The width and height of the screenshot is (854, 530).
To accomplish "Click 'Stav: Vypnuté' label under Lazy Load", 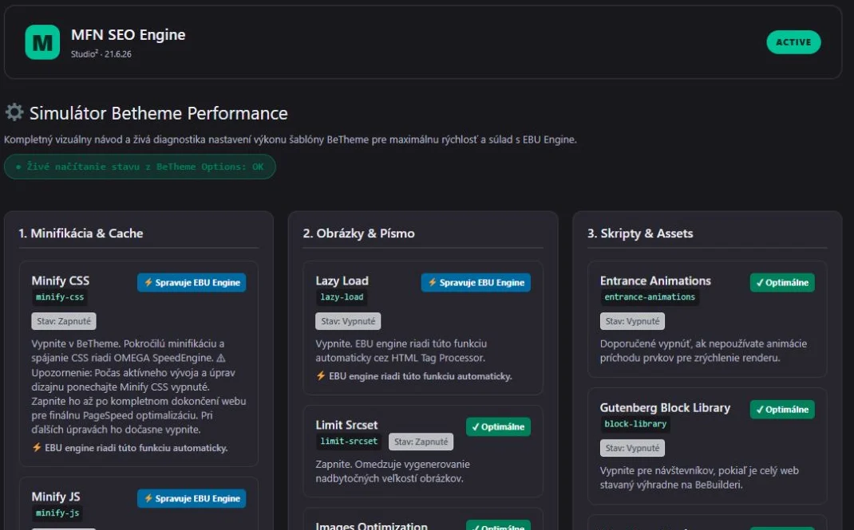I will pos(348,321).
